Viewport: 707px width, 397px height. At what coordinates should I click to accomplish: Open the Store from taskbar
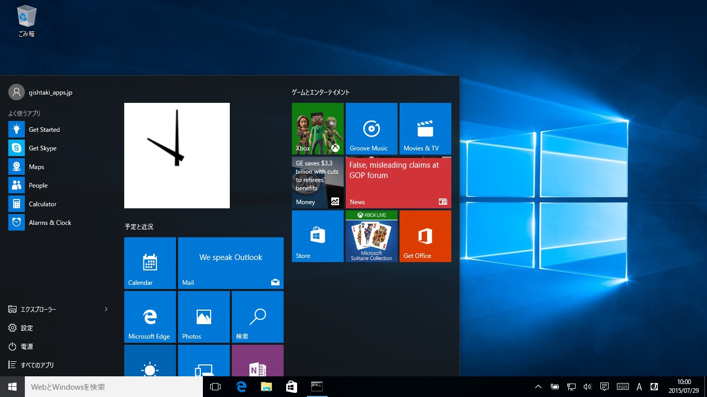pos(291,387)
